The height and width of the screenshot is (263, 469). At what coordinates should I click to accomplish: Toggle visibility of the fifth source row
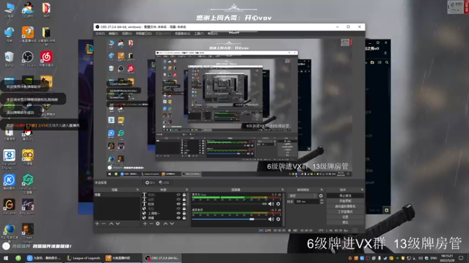pyautogui.click(x=179, y=213)
